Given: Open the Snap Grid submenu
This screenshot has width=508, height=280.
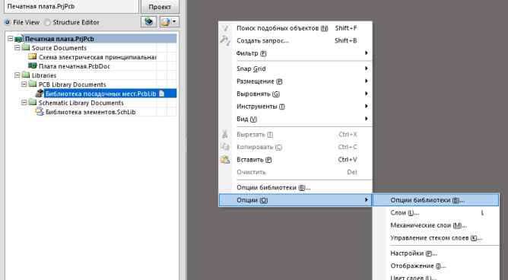Looking at the screenshot, I should [296, 68].
